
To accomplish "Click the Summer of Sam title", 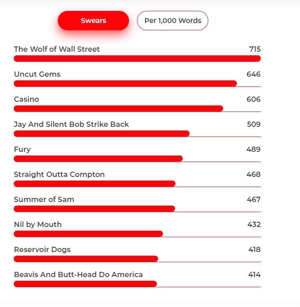I will point(44,200).
